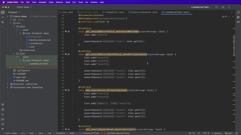Open the Structure tool window icon
241x135 pixels.
(x=3, y=22)
